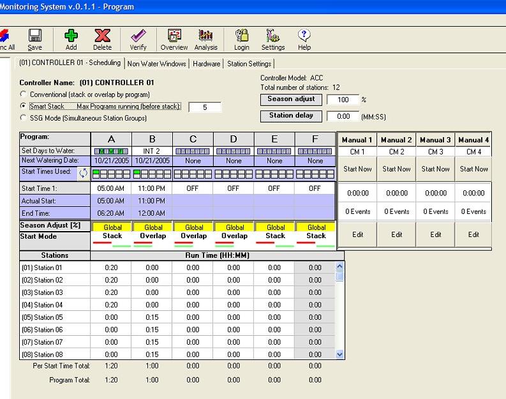
Task: Switch to the Hardware tab
Action: coord(207,64)
